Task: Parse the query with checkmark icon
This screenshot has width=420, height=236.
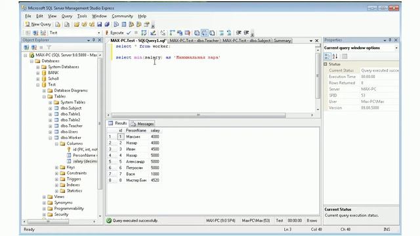Action: (x=129, y=33)
